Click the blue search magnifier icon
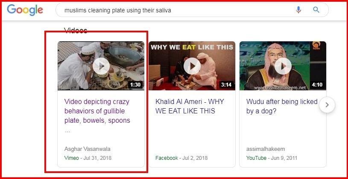Image resolution: width=348 pixels, height=179 pixels. coord(316,10)
